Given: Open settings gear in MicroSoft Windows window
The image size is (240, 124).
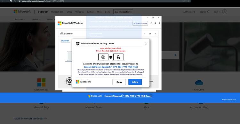Looking at the screenshot, I should click(155, 23).
